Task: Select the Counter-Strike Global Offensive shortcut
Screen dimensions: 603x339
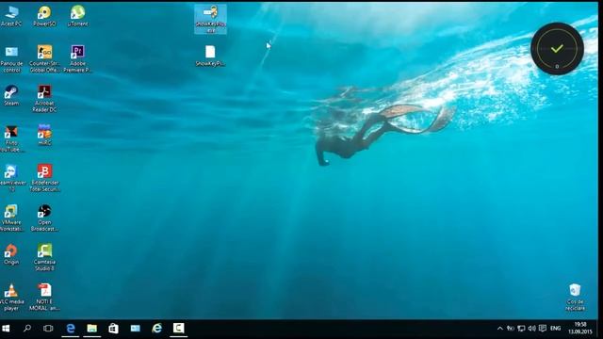Action: click(x=44, y=59)
